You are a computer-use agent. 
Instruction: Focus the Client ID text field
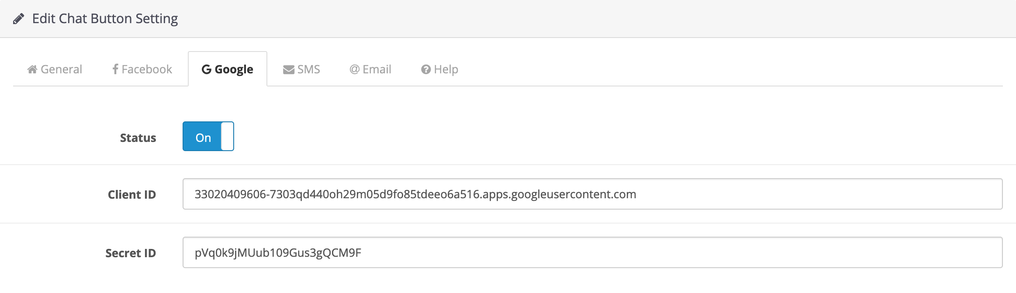(x=592, y=194)
